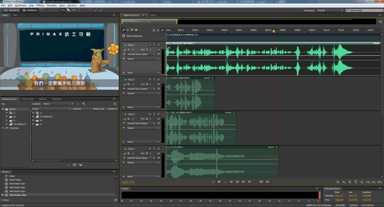Select the Time Selection tool

tap(79, 10)
